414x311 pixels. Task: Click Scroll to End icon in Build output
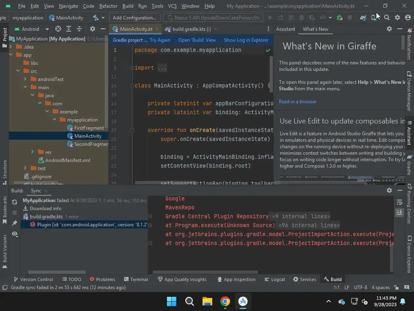399,212
